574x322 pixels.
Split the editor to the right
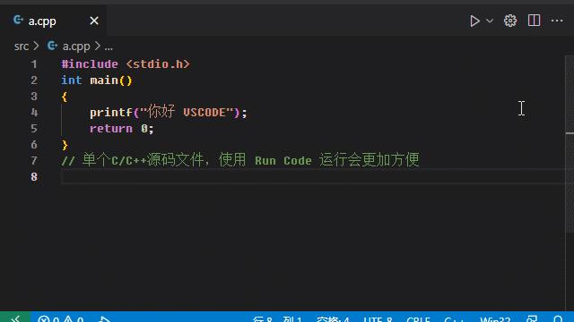(x=534, y=21)
